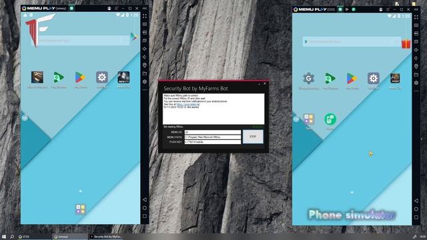Collapse right MEmu sidebar with chevron arrows
The width and height of the screenshot is (427, 240).
click(x=416, y=9)
